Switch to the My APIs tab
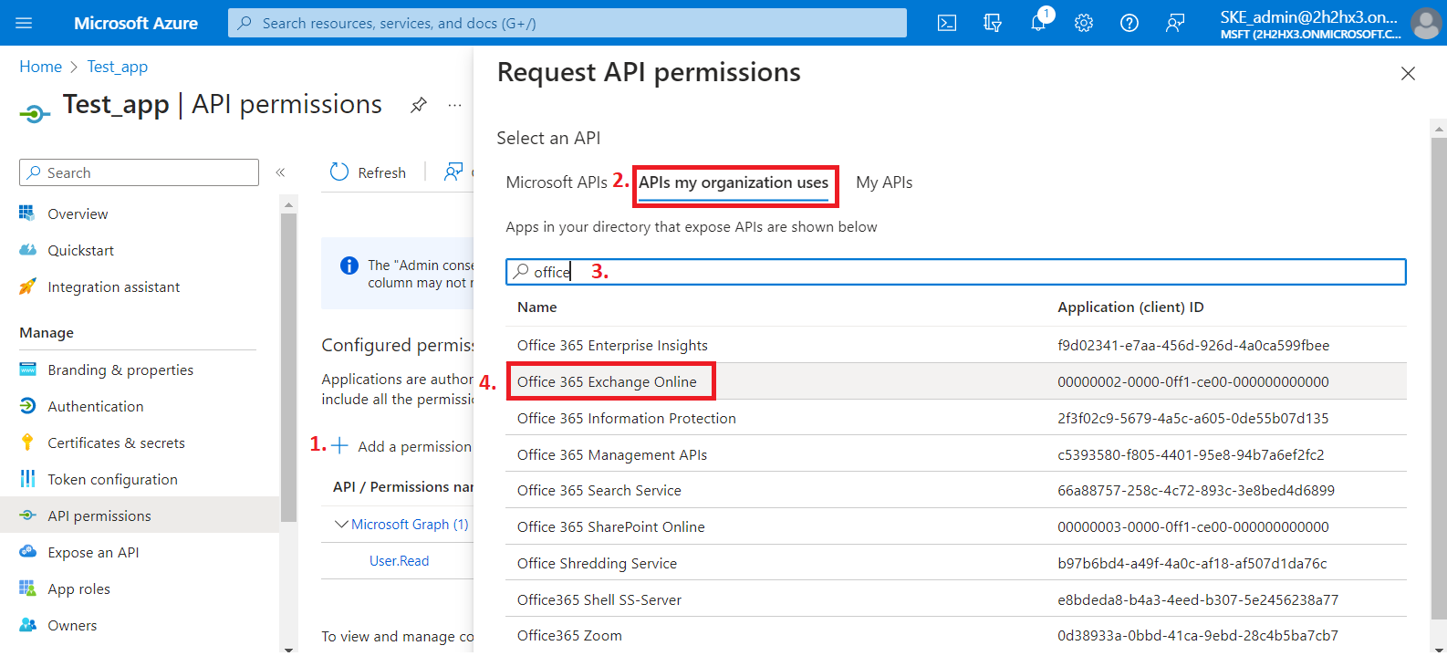The width and height of the screenshot is (1447, 656). [x=883, y=182]
